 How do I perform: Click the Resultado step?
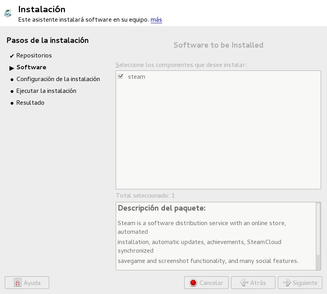(x=30, y=103)
